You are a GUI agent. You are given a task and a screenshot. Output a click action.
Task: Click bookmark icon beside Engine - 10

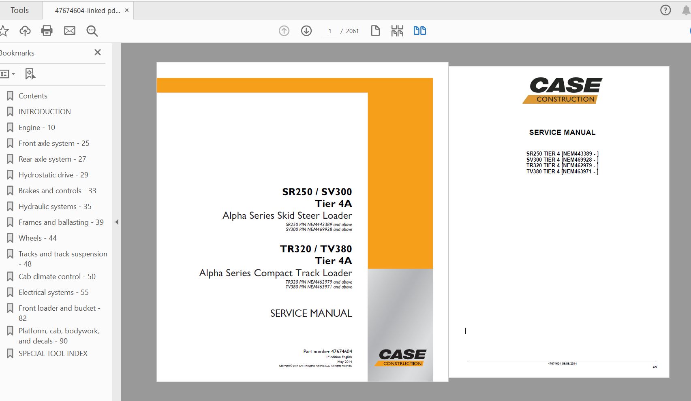click(10, 128)
